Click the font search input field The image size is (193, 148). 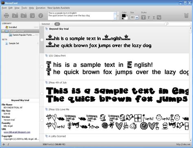[x=178, y=24]
